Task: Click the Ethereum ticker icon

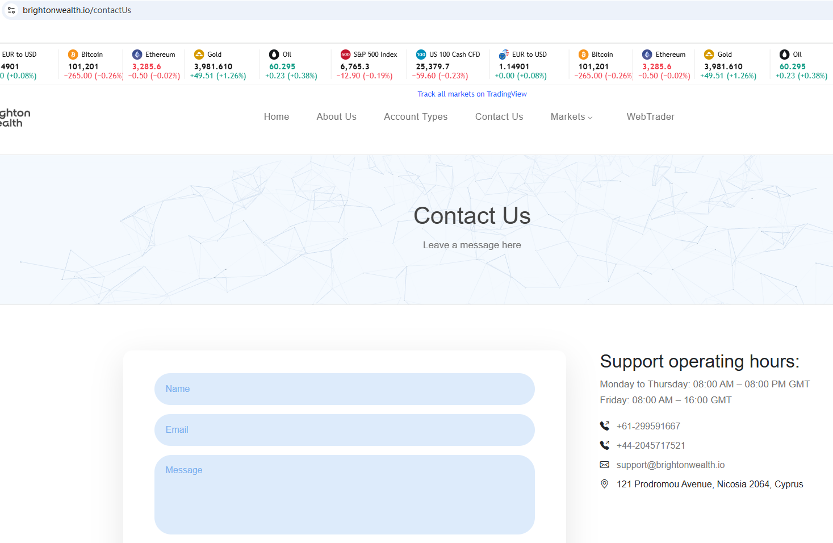Action: tap(137, 55)
